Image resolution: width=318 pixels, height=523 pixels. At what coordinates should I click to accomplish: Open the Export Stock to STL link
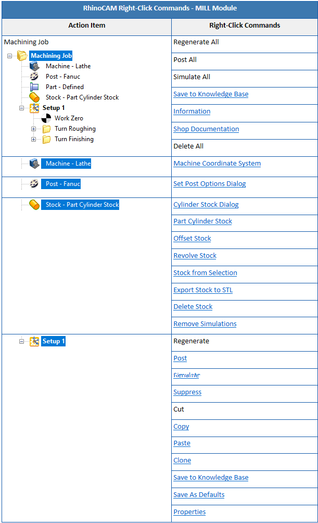tap(203, 290)
